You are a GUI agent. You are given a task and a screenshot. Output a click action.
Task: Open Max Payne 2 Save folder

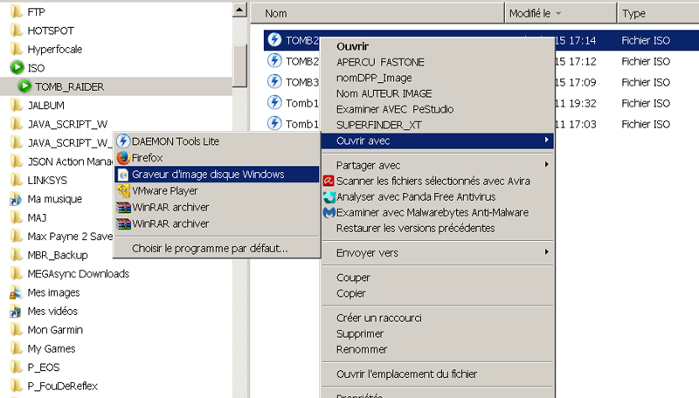pyautogui.click(x=70, y=237)
